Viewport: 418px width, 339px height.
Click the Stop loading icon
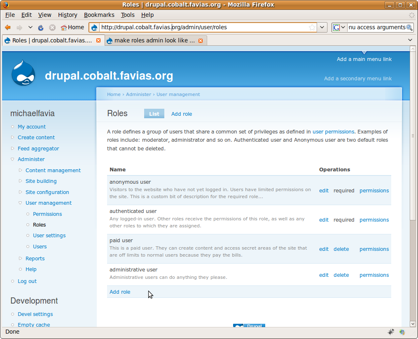52,27
